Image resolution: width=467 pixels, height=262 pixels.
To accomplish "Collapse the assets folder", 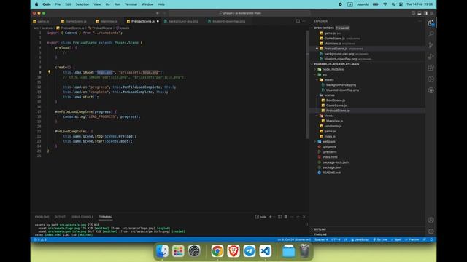I will point(329,79).
